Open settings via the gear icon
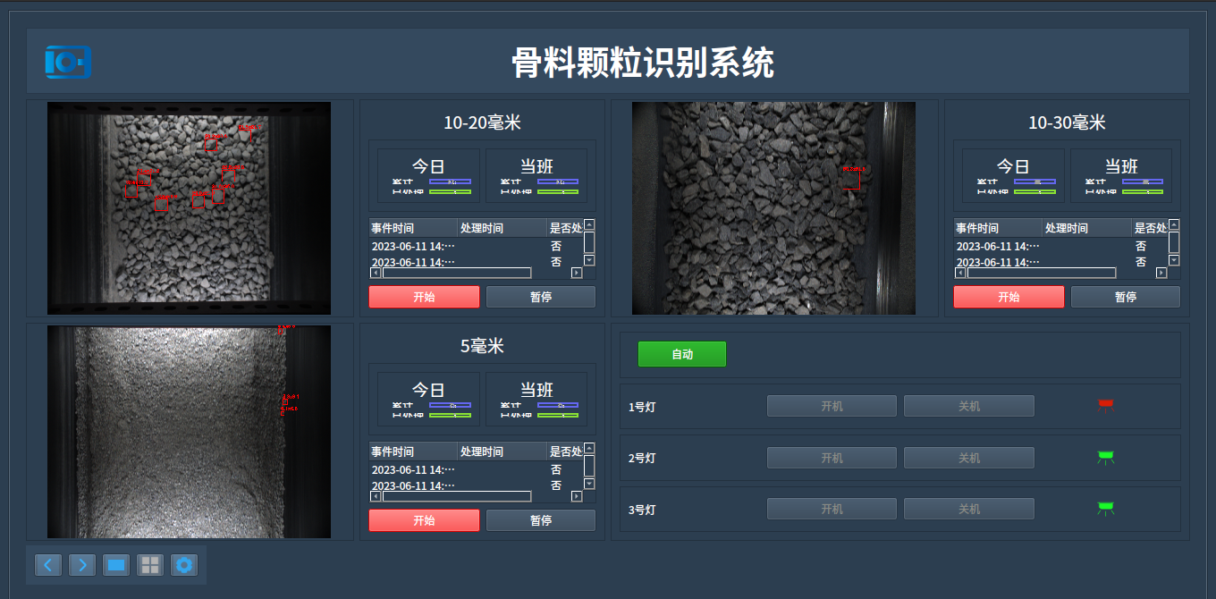The height and width of the screenshot is (599, 1216). 184,565
